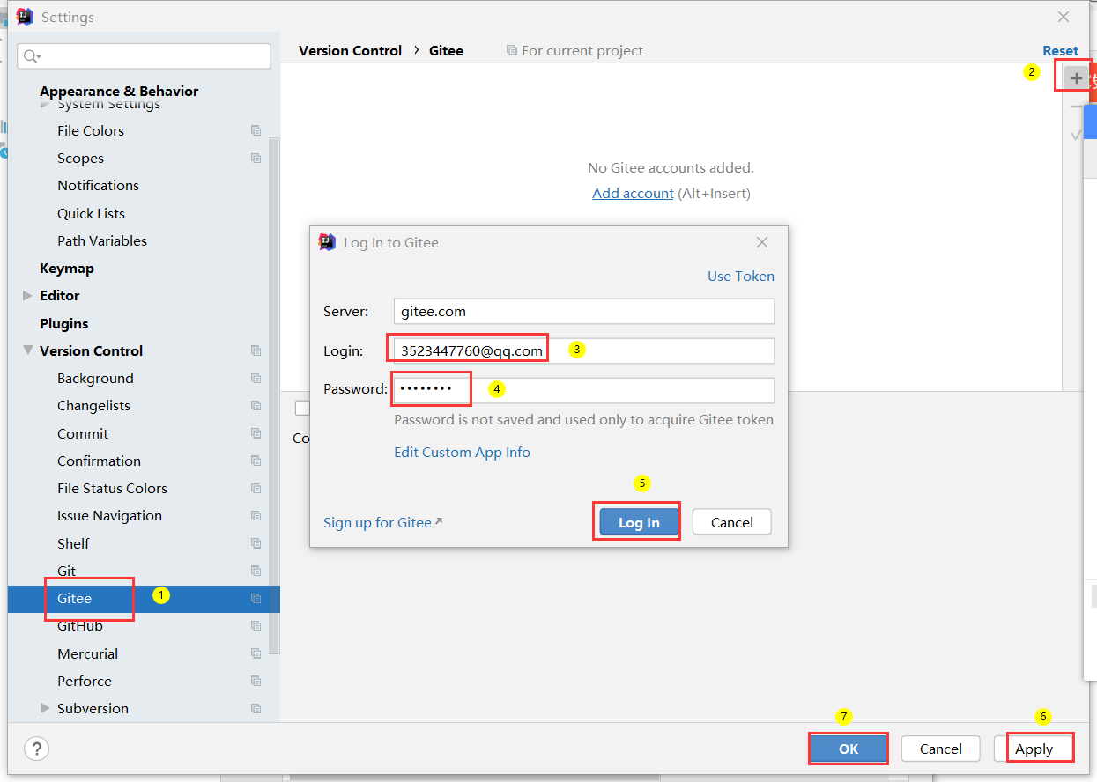1097x782 pixels.
Task: Click Cancel in the Settings dialog
Action: click(940, 749)
